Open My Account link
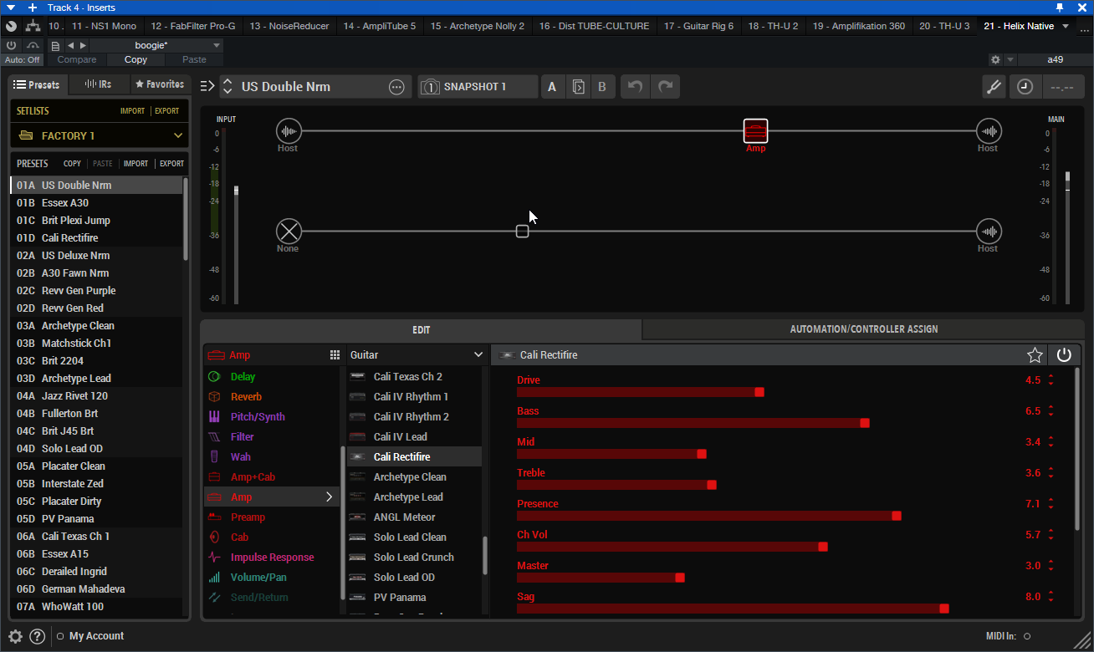The image size is (1094, 652). pyautogui.click(x=96, y=636)
